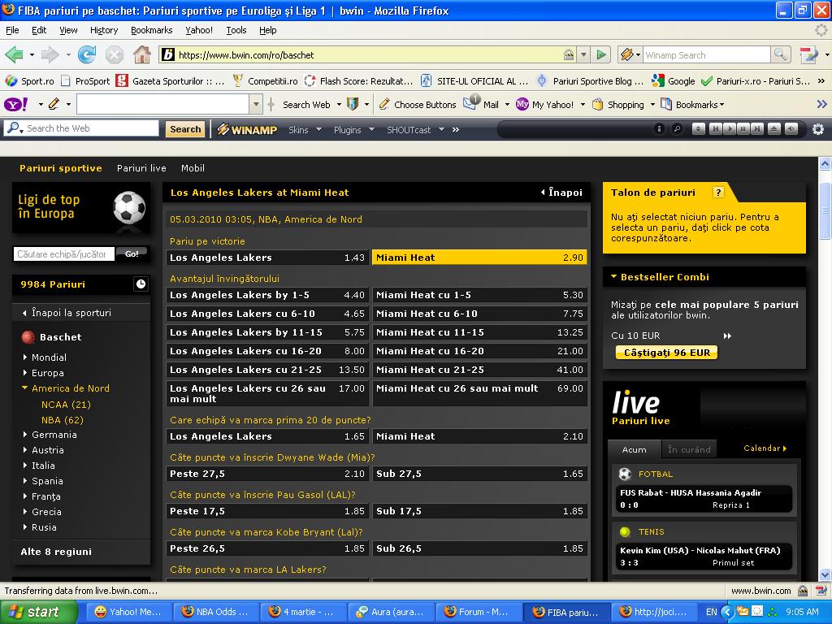The image size is (832, 624).
Task: Select the Miami Heat 2.90 victory odds
Action: point(479,258)
